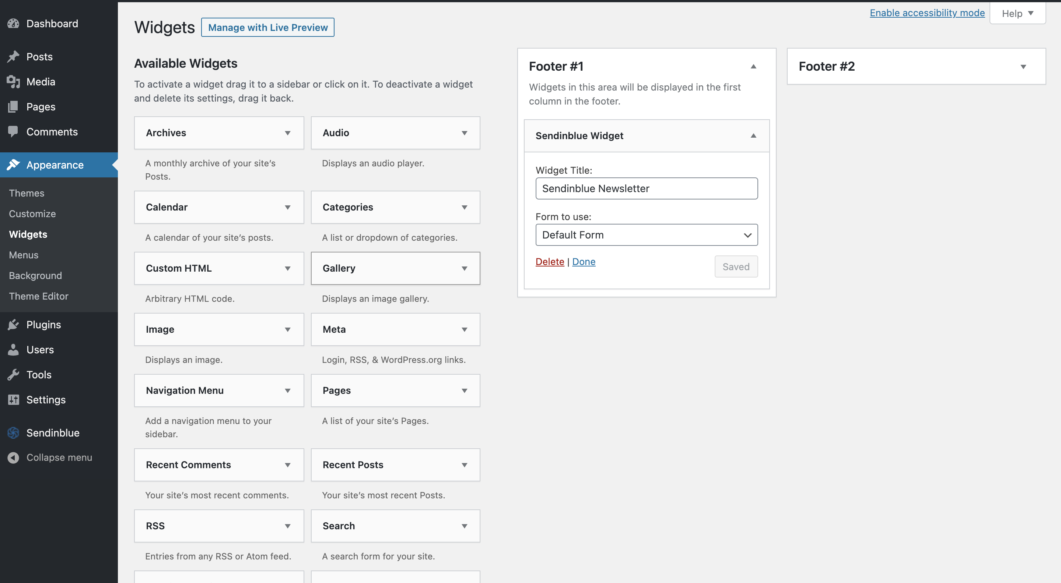Collapse the Footer #1 widget area
Image resolution: width=1061 pixels, height=583 pixels.
coord(753,66)
